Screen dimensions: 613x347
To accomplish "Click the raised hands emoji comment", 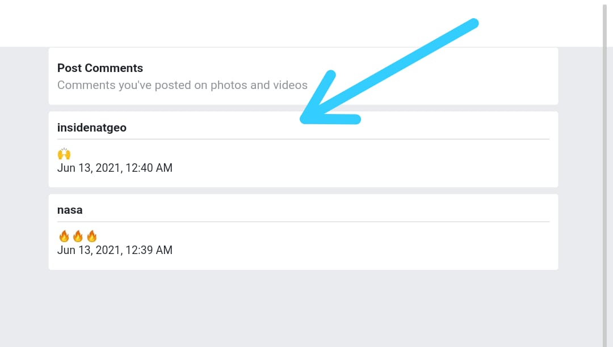I will [64, 154].
